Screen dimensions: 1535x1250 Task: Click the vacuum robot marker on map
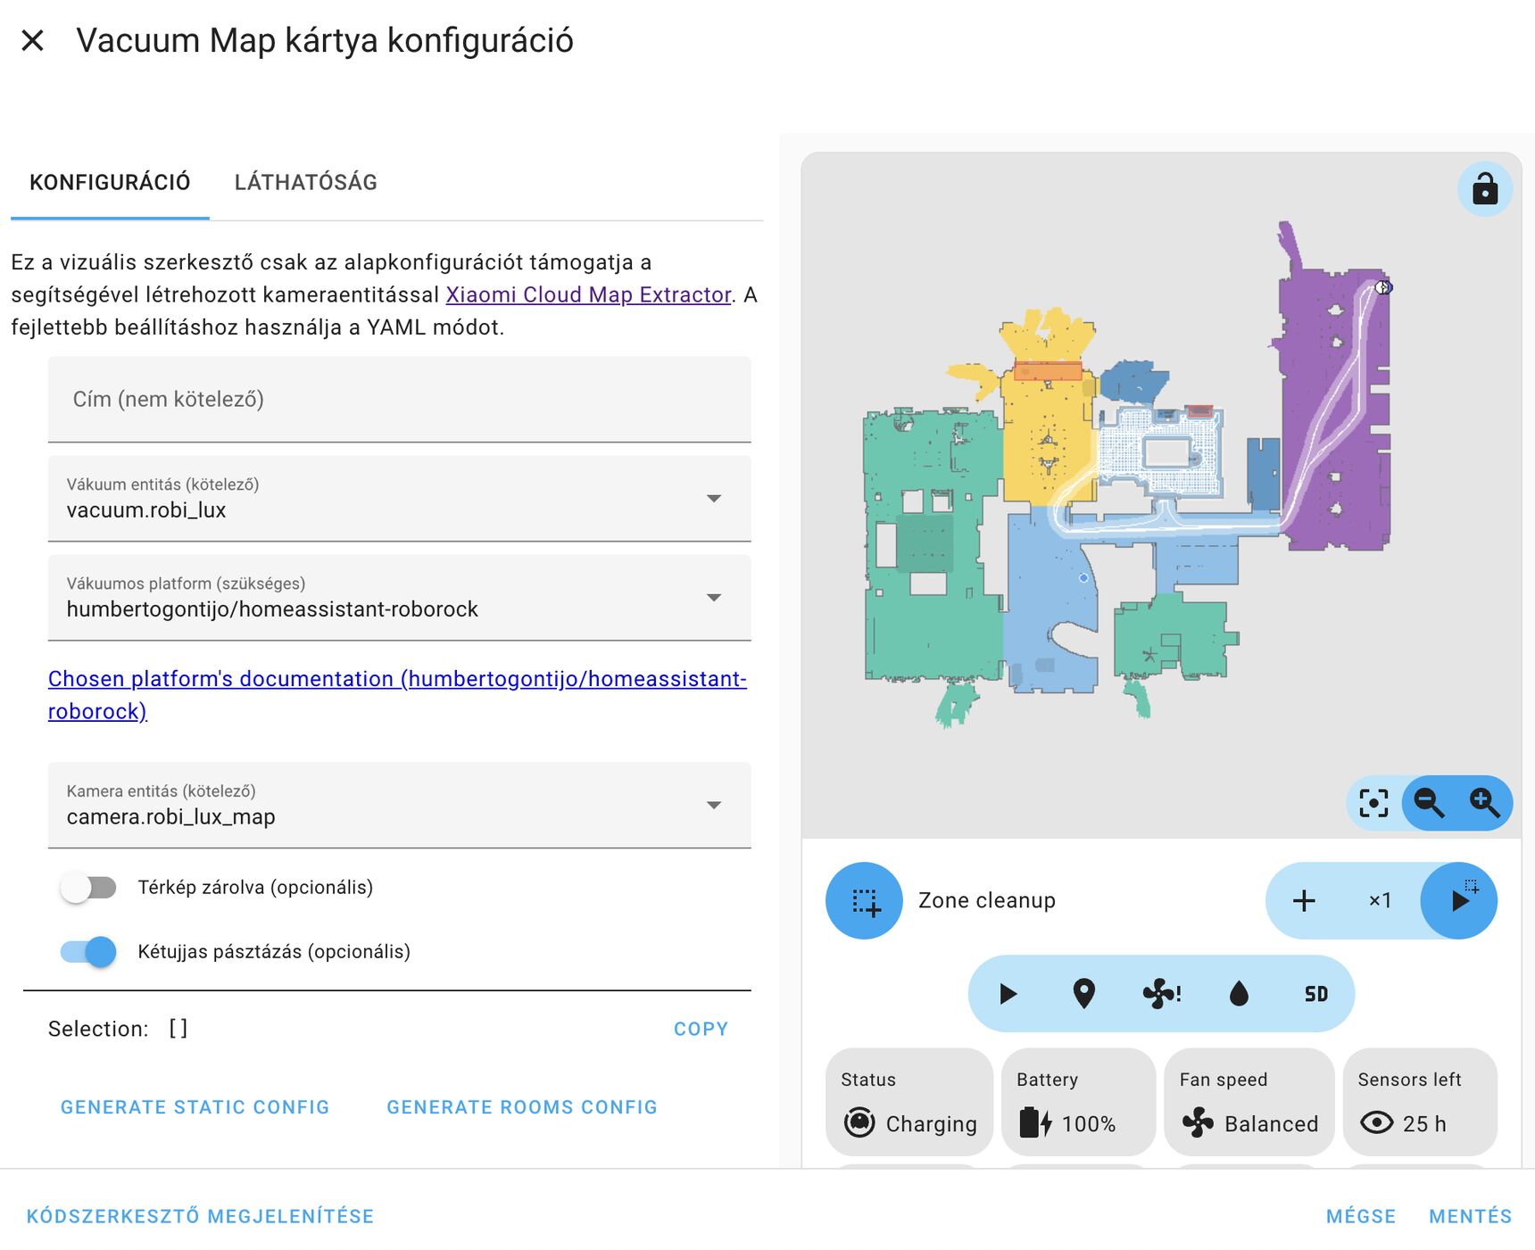[x=1382, y=287]
